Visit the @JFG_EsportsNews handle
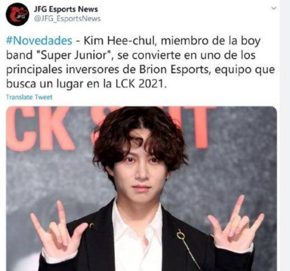This screenshot has height=271, width=290. coord(67,19)
